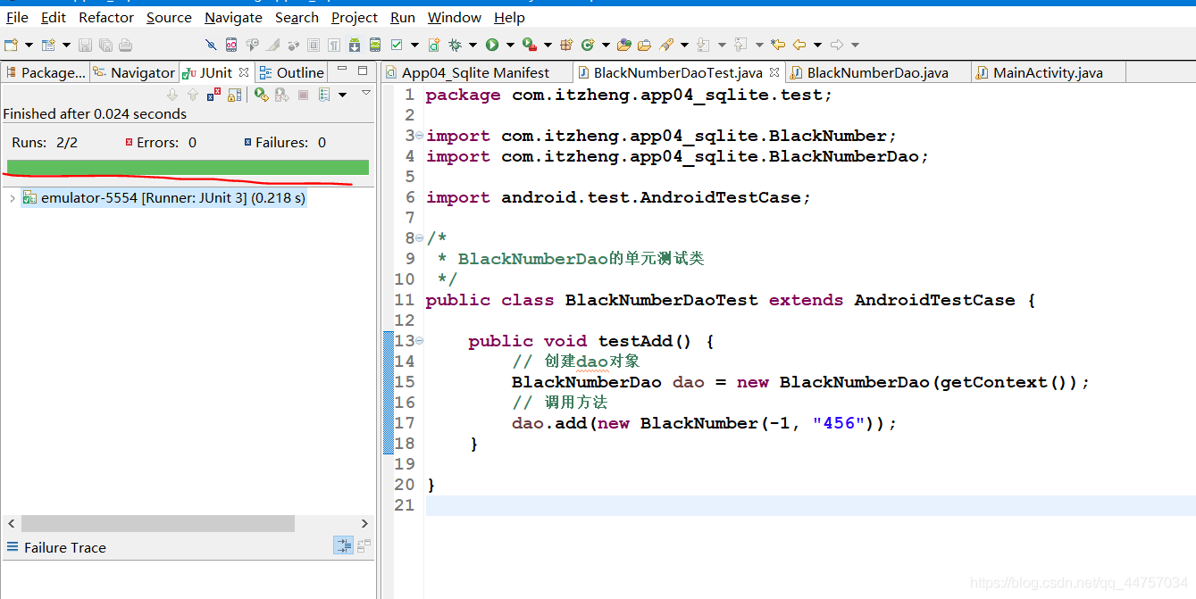The image size is (1196, 599).
Task: Open the New wizard dropdown arrow
Action: 29,45
